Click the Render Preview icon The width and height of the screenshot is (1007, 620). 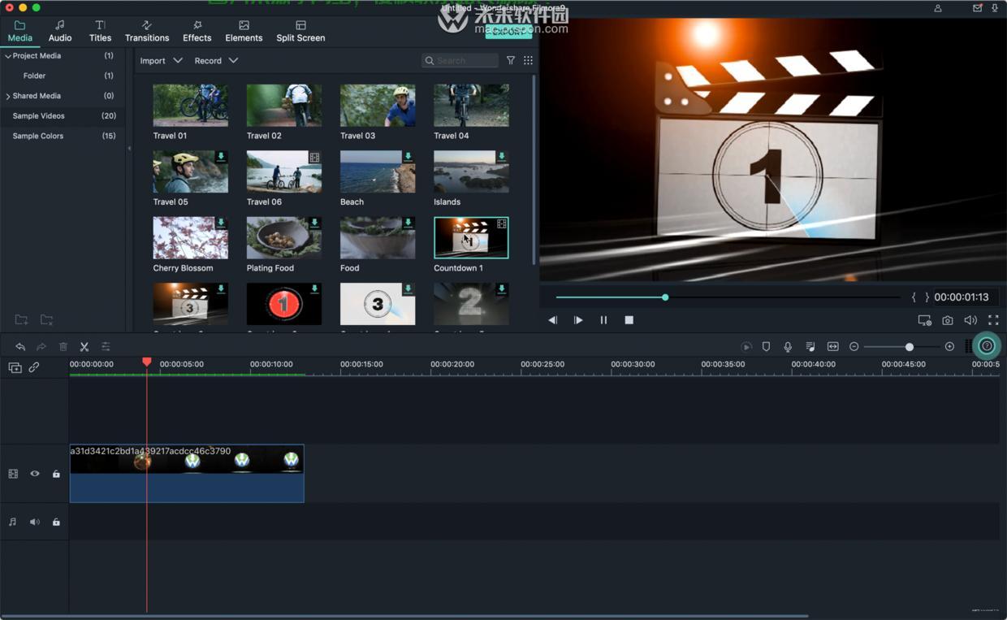tap(746, 347)
